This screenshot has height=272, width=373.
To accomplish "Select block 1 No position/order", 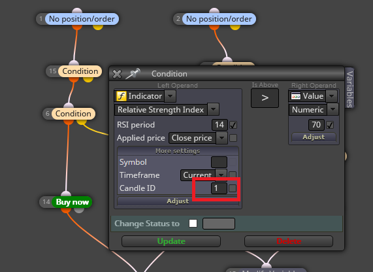I will 82,19.
